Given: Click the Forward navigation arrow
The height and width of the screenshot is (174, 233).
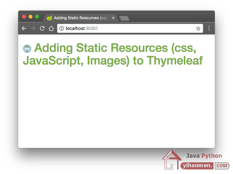Looking at the screenshot, I should click(33, 28).
